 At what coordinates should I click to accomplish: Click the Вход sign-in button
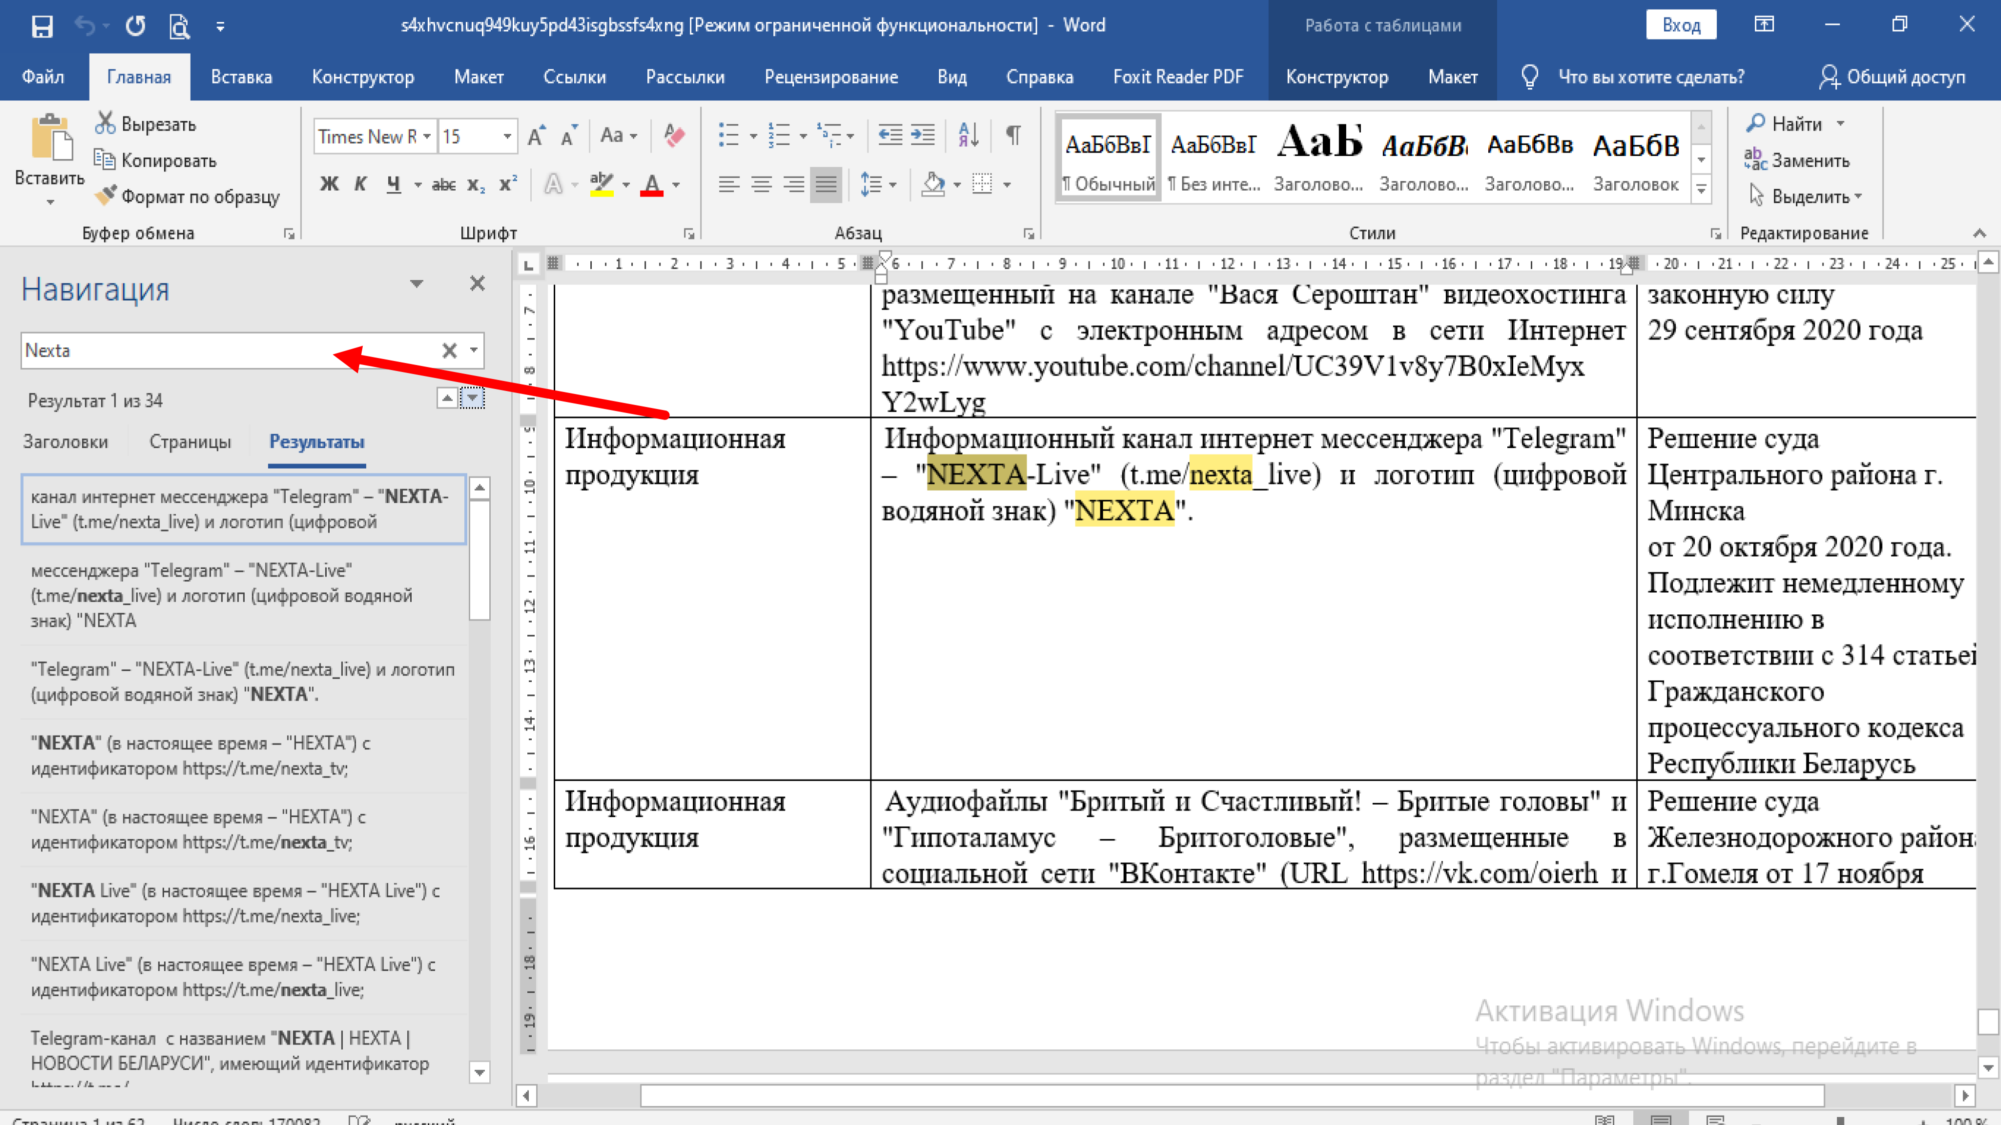click(1681, 25)
